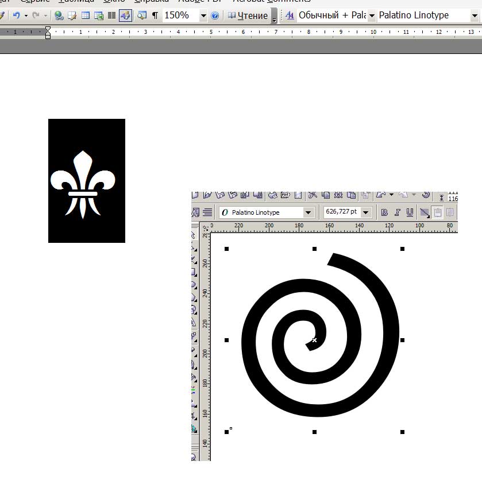Viewport: 482px width, 488px height.
Task: Click the Undo arrow in Word toolbar
Action: coord(17,16)
